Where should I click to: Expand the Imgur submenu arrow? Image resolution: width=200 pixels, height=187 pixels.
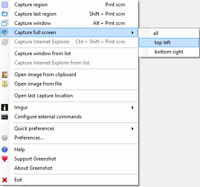(133, 108)
